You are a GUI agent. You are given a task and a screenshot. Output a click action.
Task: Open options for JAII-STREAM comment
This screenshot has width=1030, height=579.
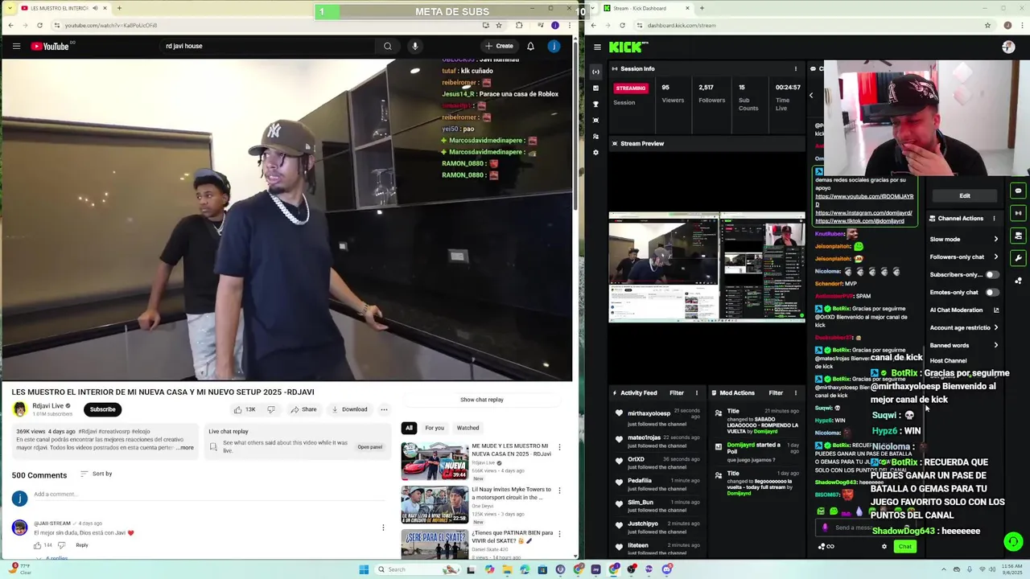(383, 528)
